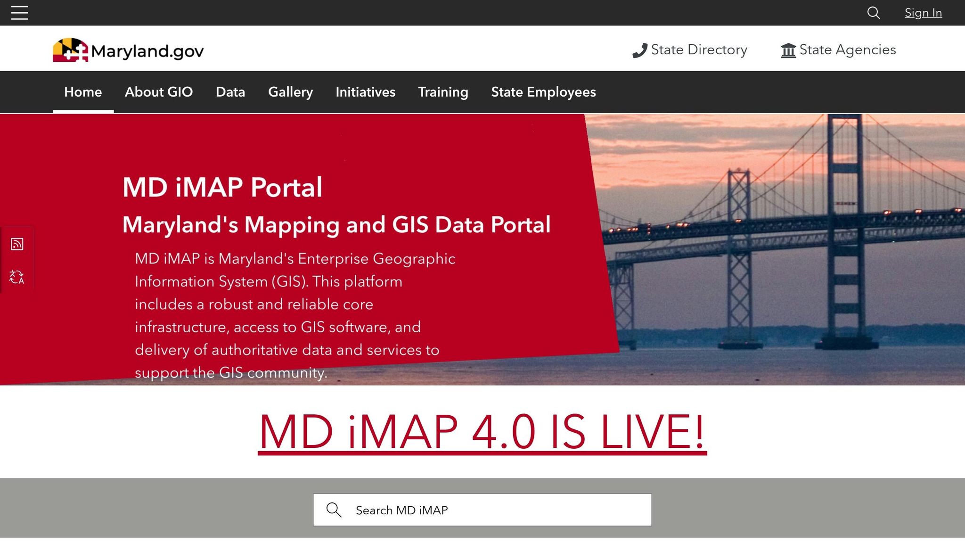Click the top bar search magnifier icon
The width and height of the screenshot is (965, 543).
point(873,13)
